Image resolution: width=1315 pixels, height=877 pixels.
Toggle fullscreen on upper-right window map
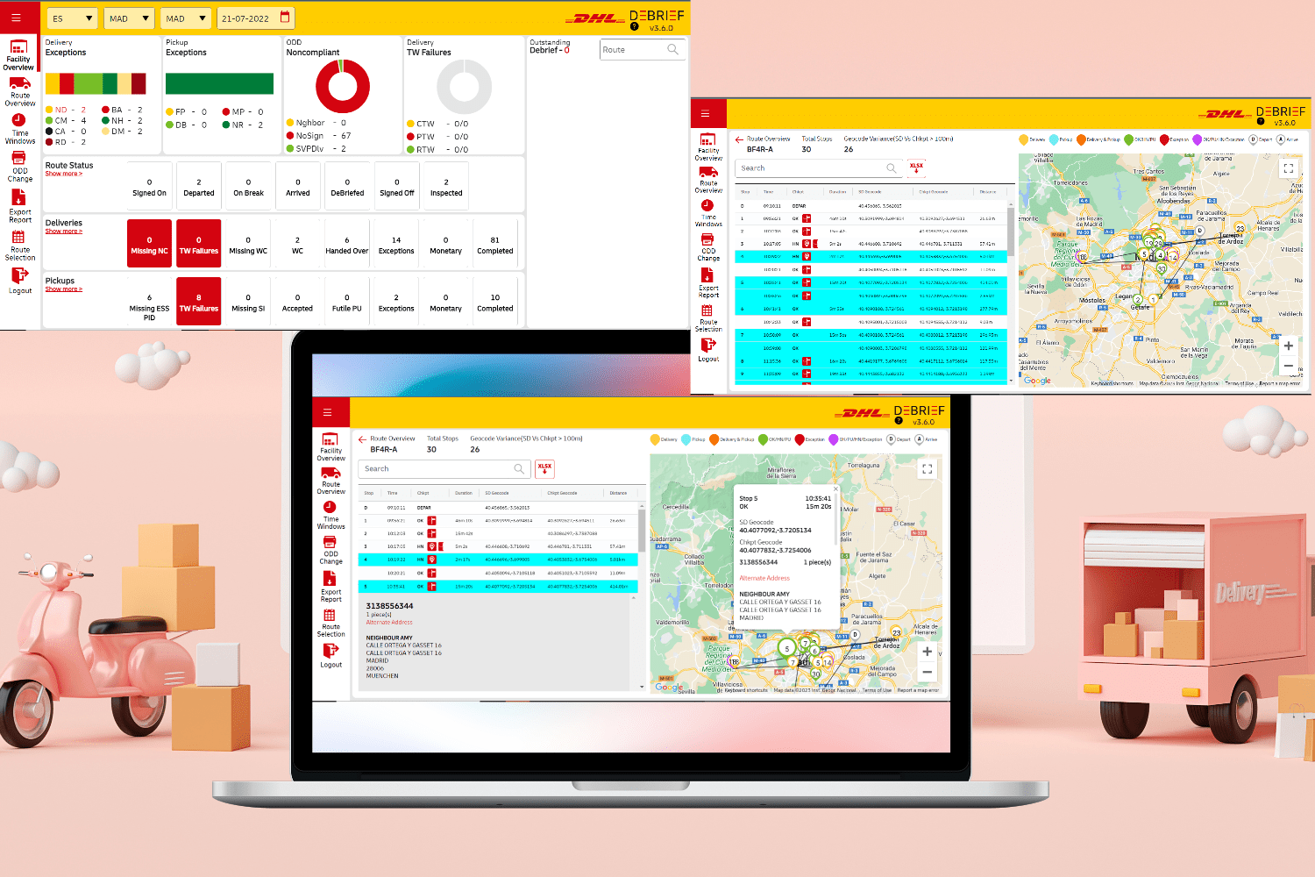click(x=1288, y=168)
